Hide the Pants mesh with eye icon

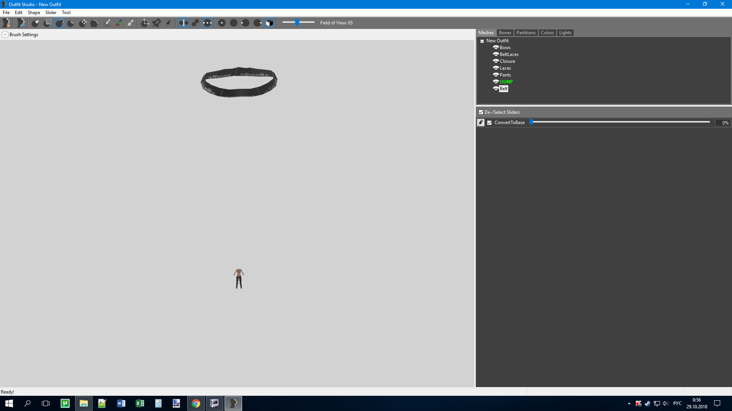[496, 75]
